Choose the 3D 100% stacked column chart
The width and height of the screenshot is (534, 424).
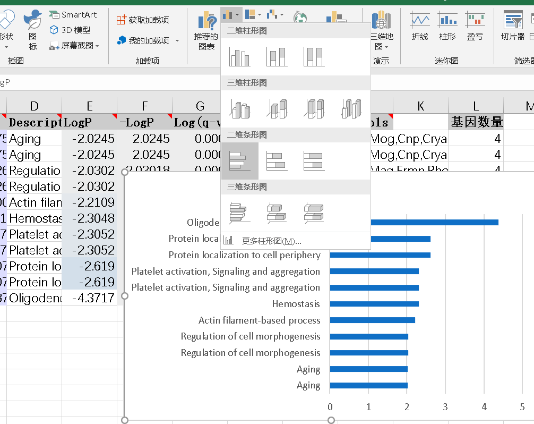pyautogui.click(x=314, y=109)
